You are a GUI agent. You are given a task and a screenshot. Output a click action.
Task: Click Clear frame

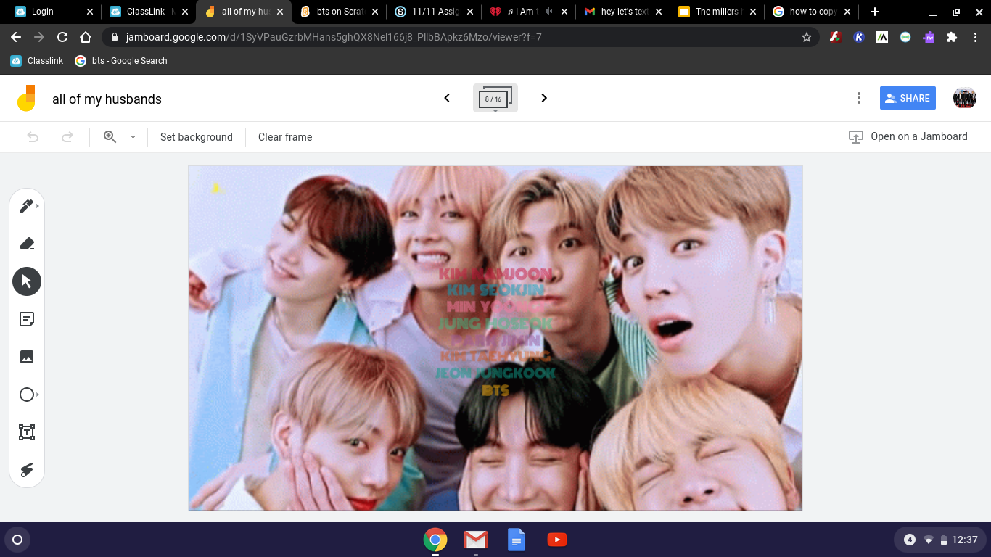click(x=285, y=136)
